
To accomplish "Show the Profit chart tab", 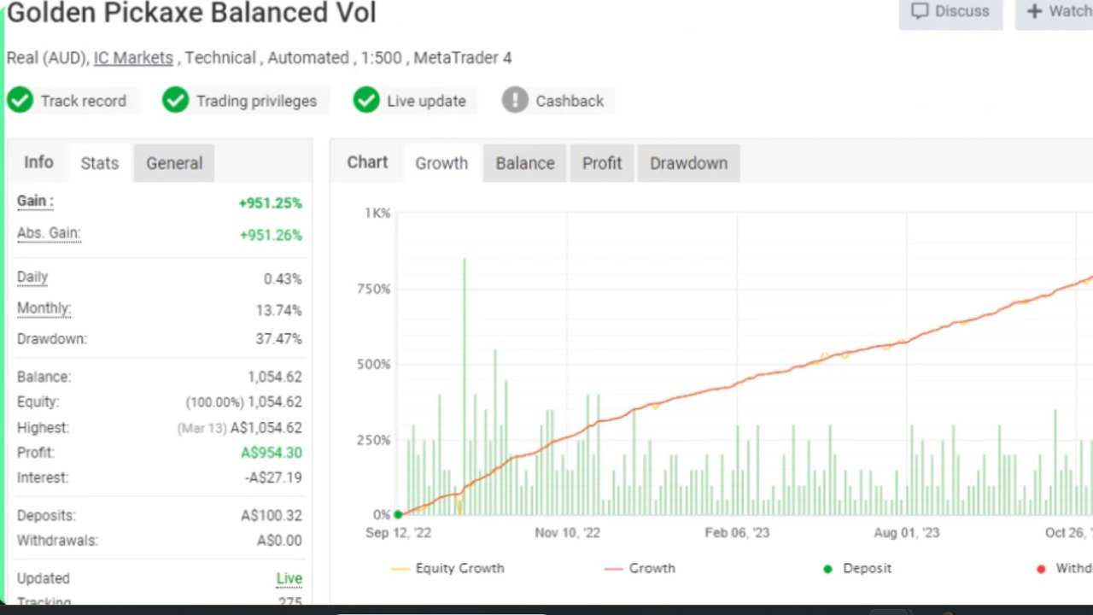I will [602, 163].
